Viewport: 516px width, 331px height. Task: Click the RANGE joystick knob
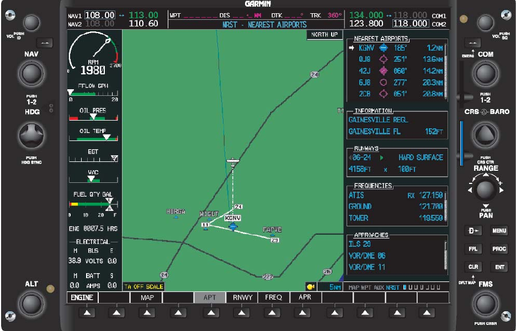pos(486,189)
